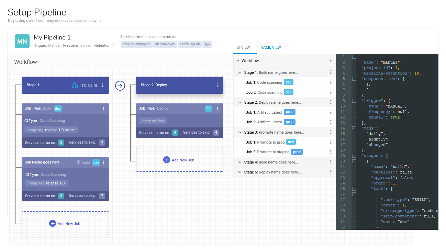Image resolution: width=446 pixels, height=248 pixels.
Task: Open options for the Promote to prod row
Action: point(331,142)
